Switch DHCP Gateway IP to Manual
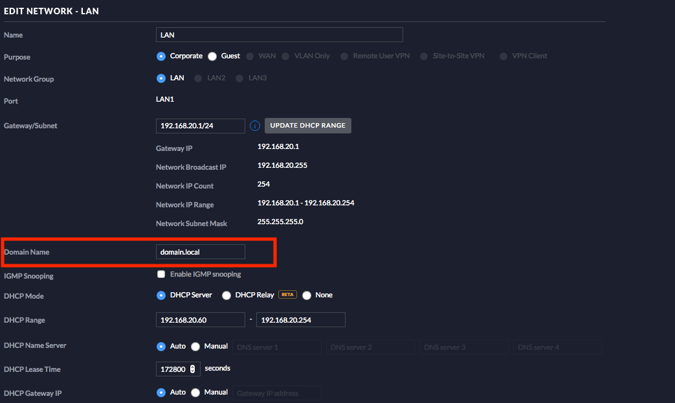Screen dimensions: 675x403 click(x=195, y=393)
